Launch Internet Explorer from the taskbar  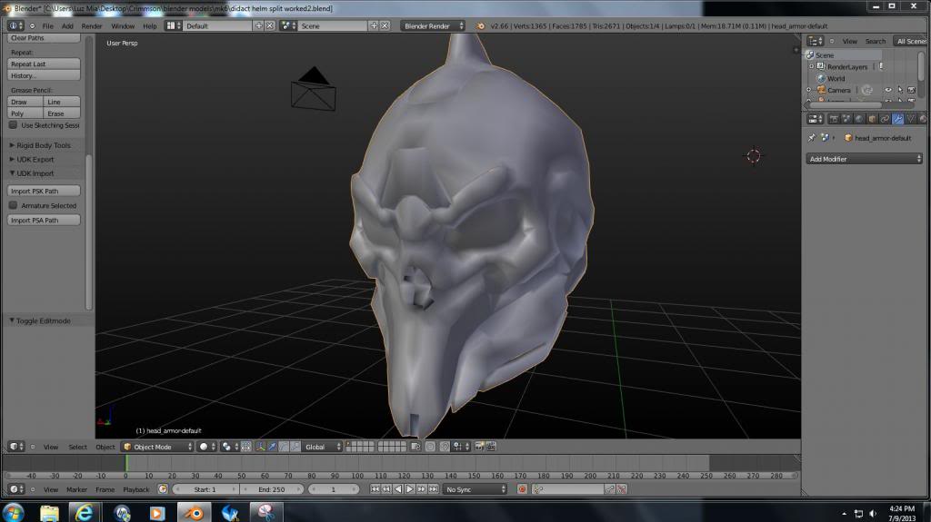(x=85, y=512)
